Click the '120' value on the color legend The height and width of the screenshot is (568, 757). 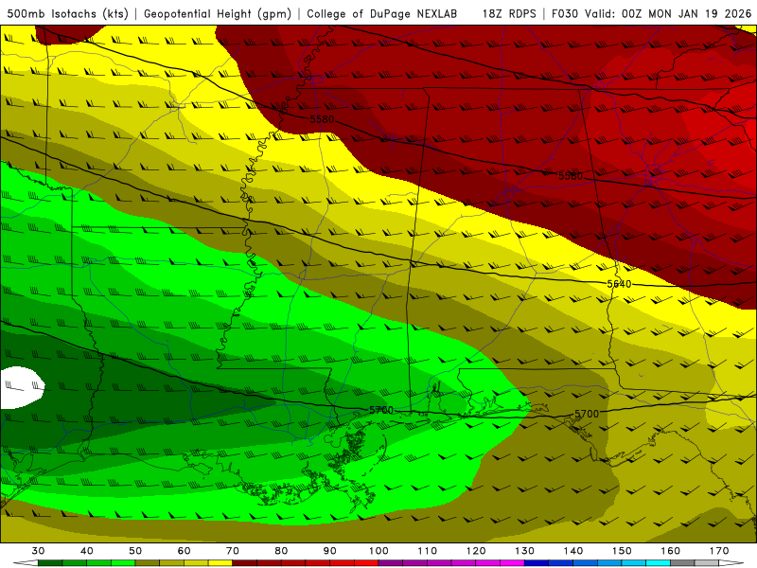tap(476, 551)
